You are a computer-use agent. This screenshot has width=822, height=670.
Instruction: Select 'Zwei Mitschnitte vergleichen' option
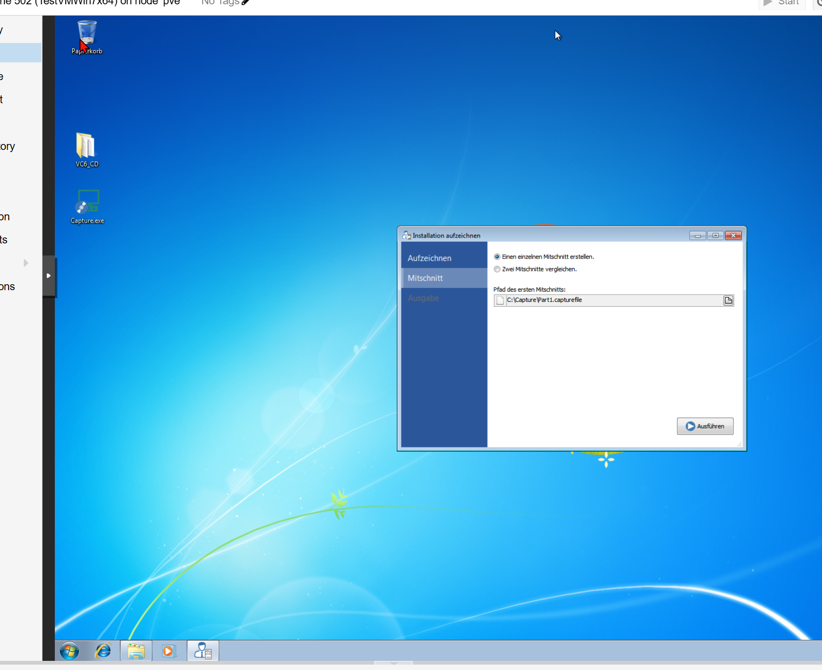(535, 269)
